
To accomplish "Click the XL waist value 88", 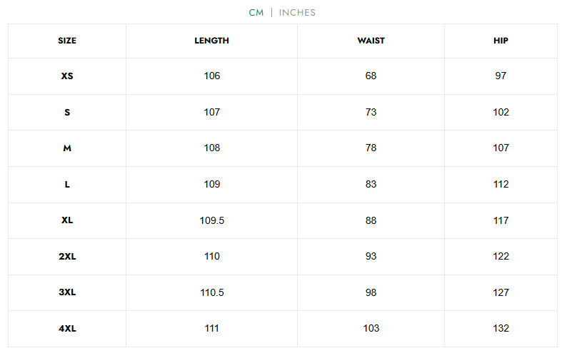I will (371, 220).
